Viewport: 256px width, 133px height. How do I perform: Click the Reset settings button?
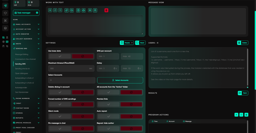140,43
